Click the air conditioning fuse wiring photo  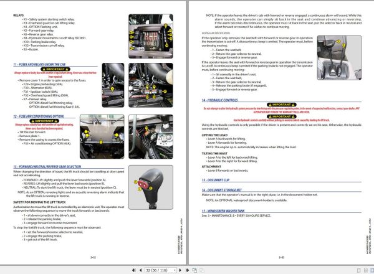tap(151, 136)
